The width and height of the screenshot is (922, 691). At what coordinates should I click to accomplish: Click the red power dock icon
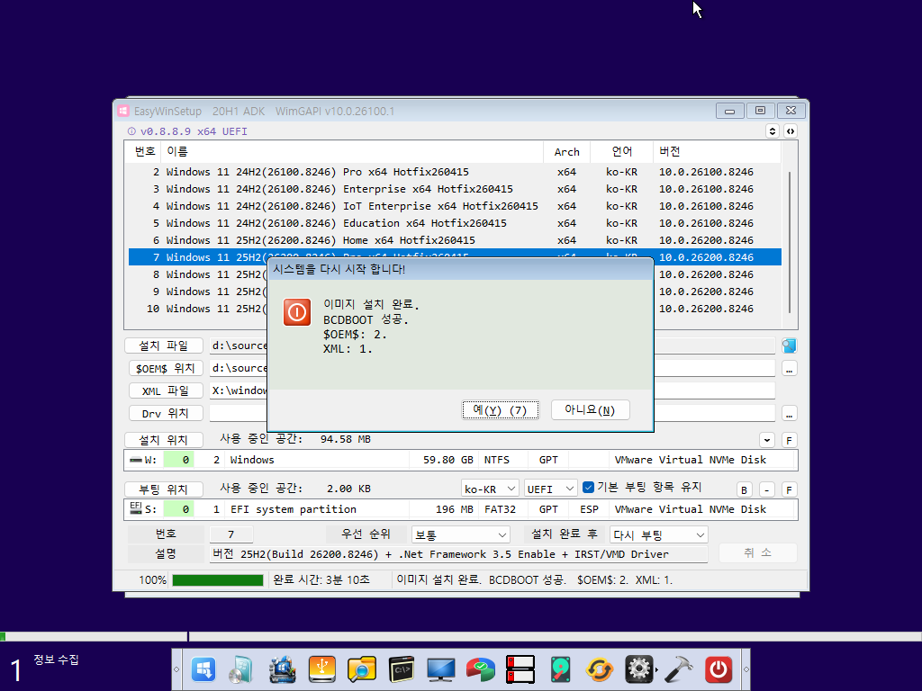coord(719,669)
